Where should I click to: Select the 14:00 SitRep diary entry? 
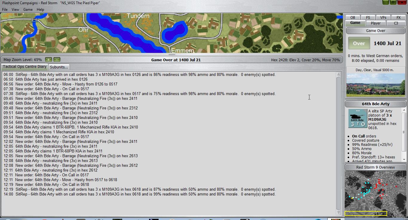click(139, 194)
